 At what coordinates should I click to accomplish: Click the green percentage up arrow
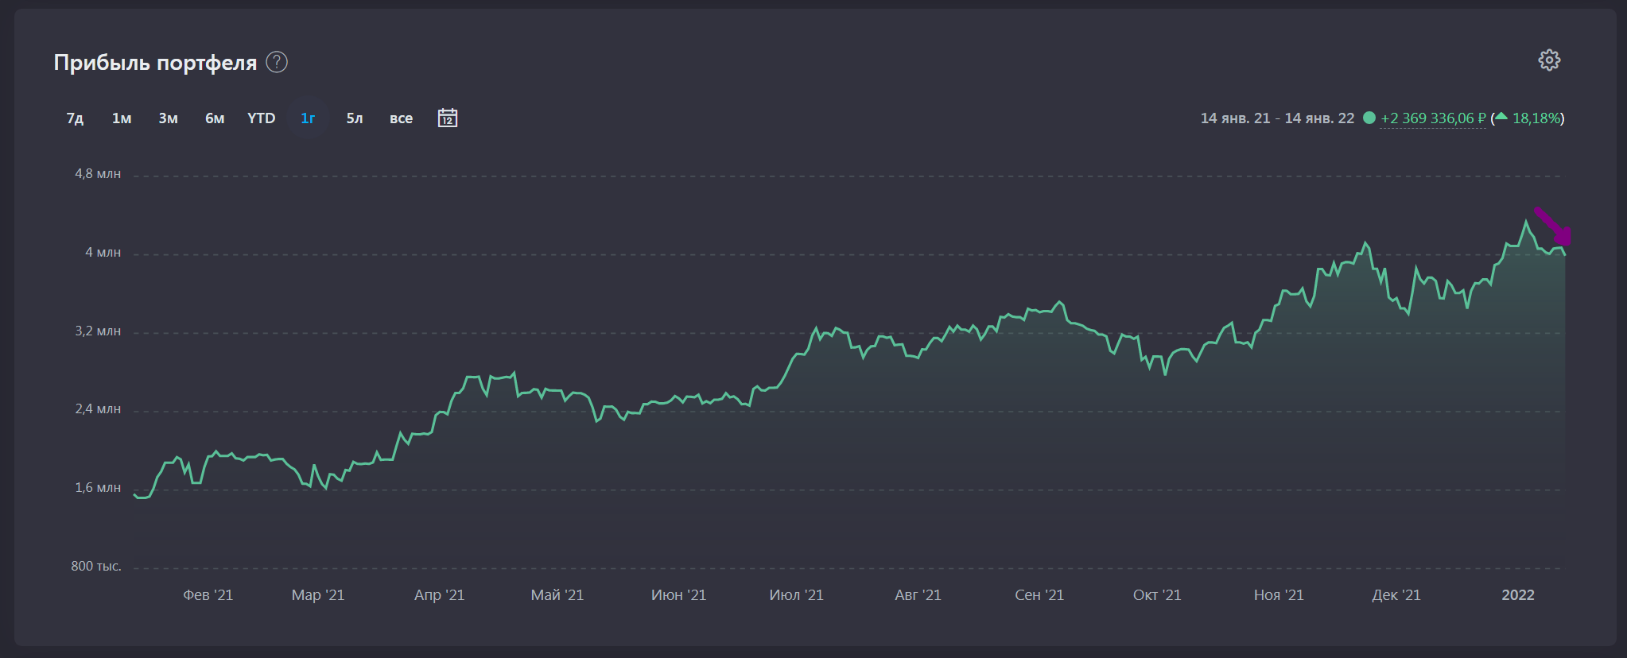coord(1501,118)
